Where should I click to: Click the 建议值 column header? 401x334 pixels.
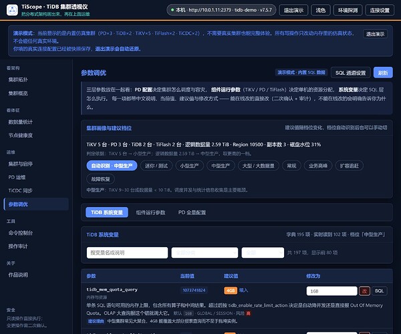coord(231,276)
